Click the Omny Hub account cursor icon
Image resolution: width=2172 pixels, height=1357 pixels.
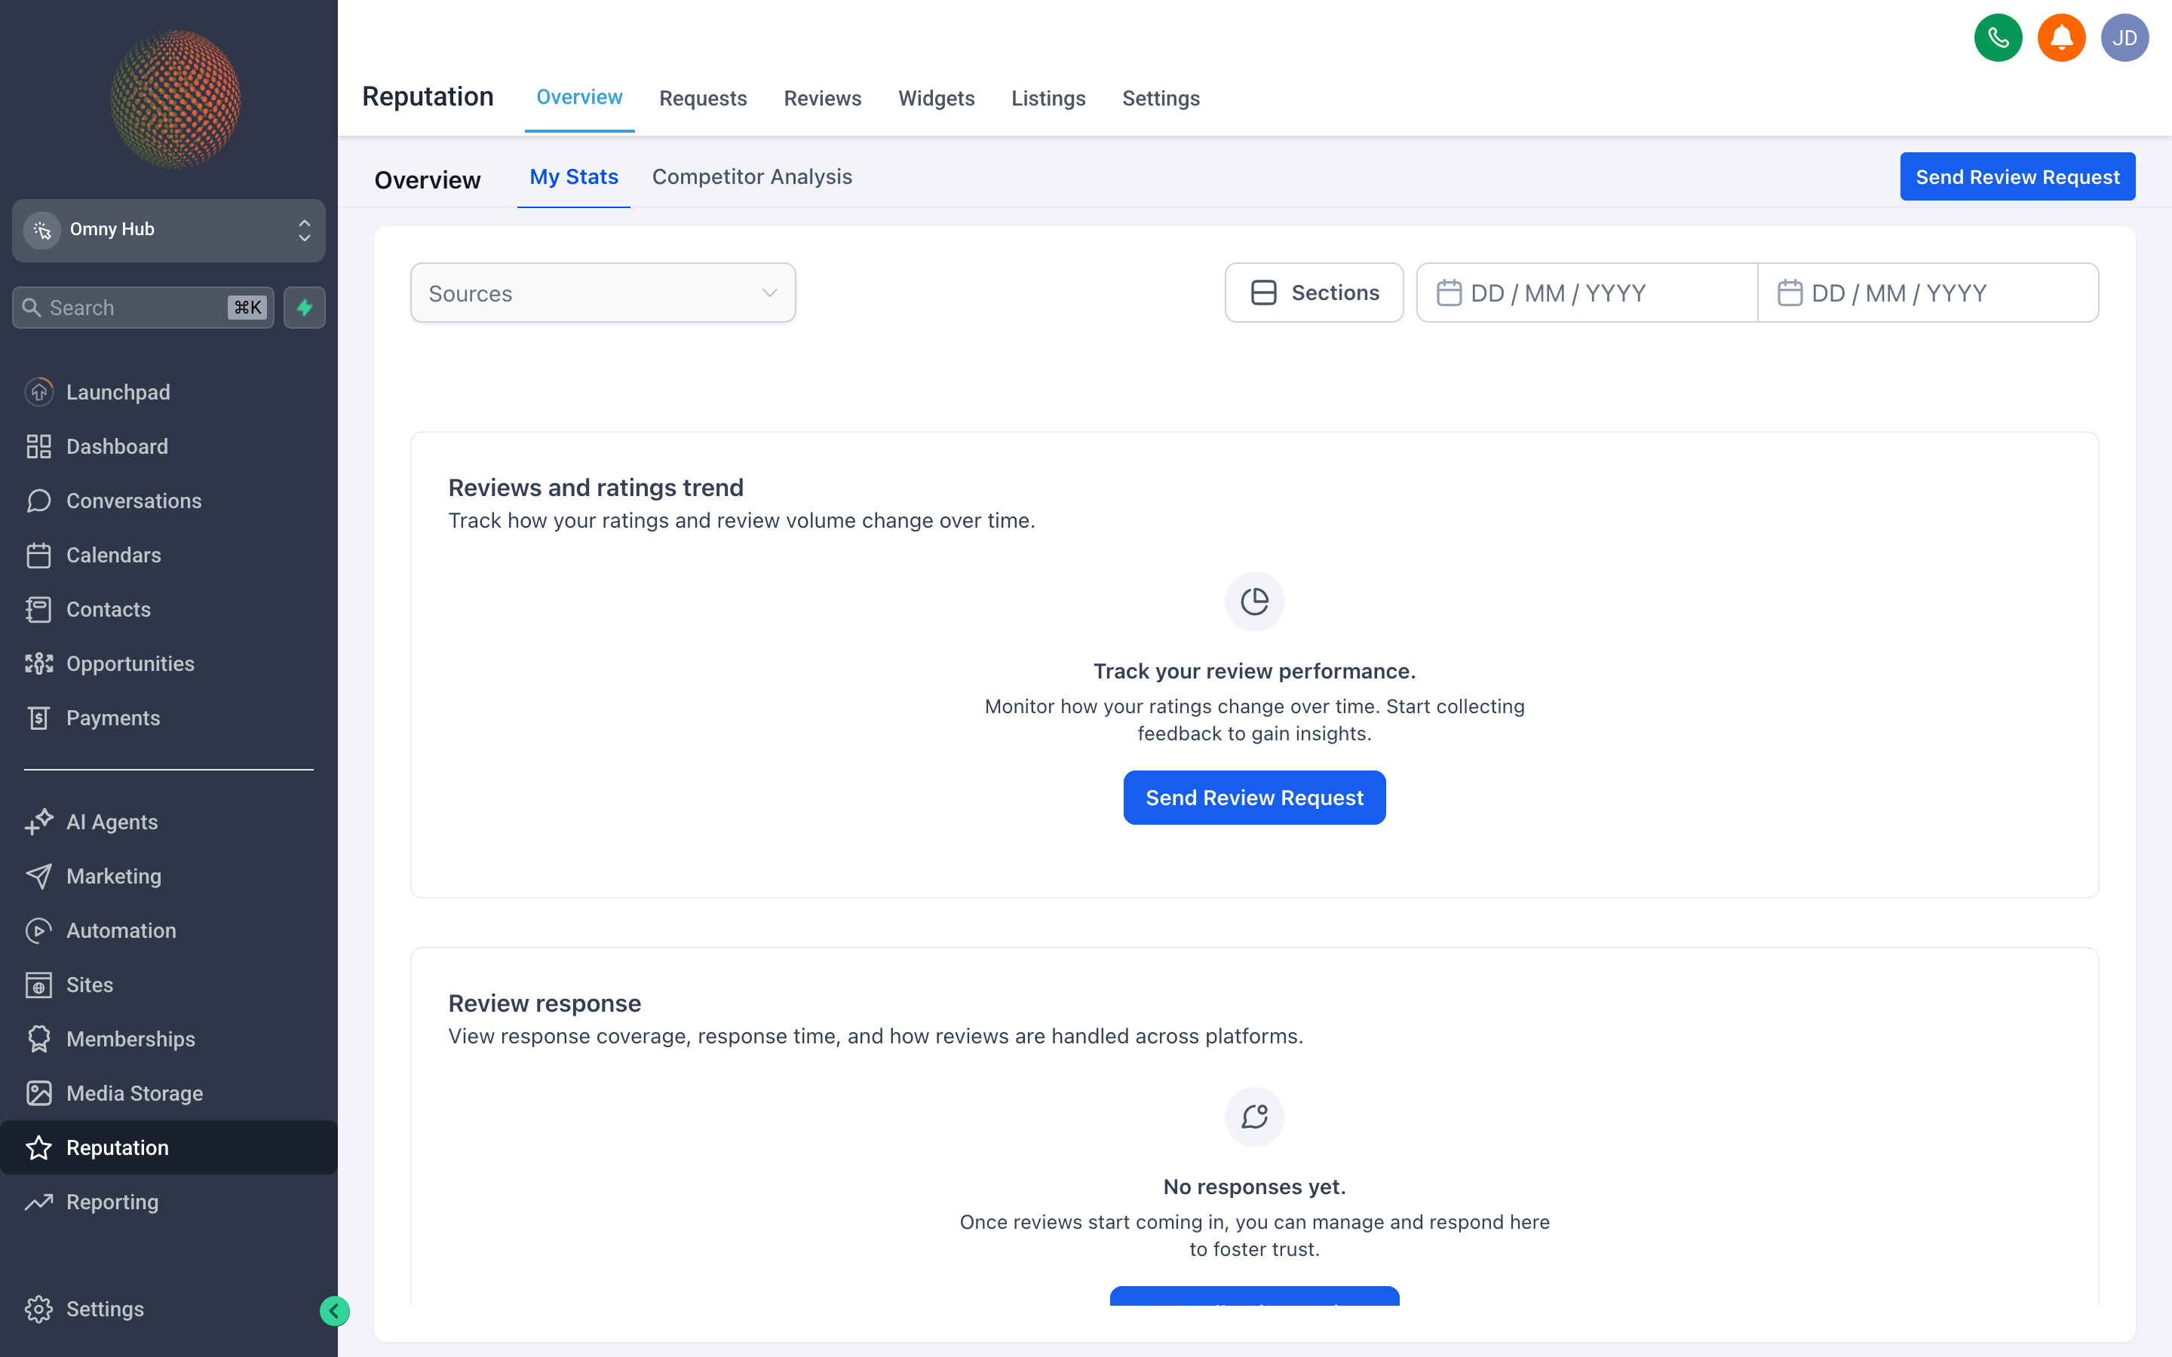[x=42, y=230]
